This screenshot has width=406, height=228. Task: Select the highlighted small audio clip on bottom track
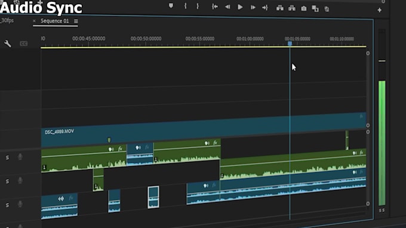coord(153,197)
